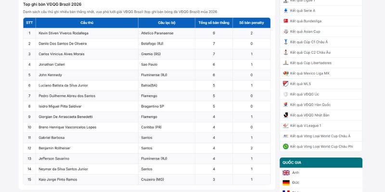
Task: Click the United Kingdom flag icon
Action: click(286, 173)
